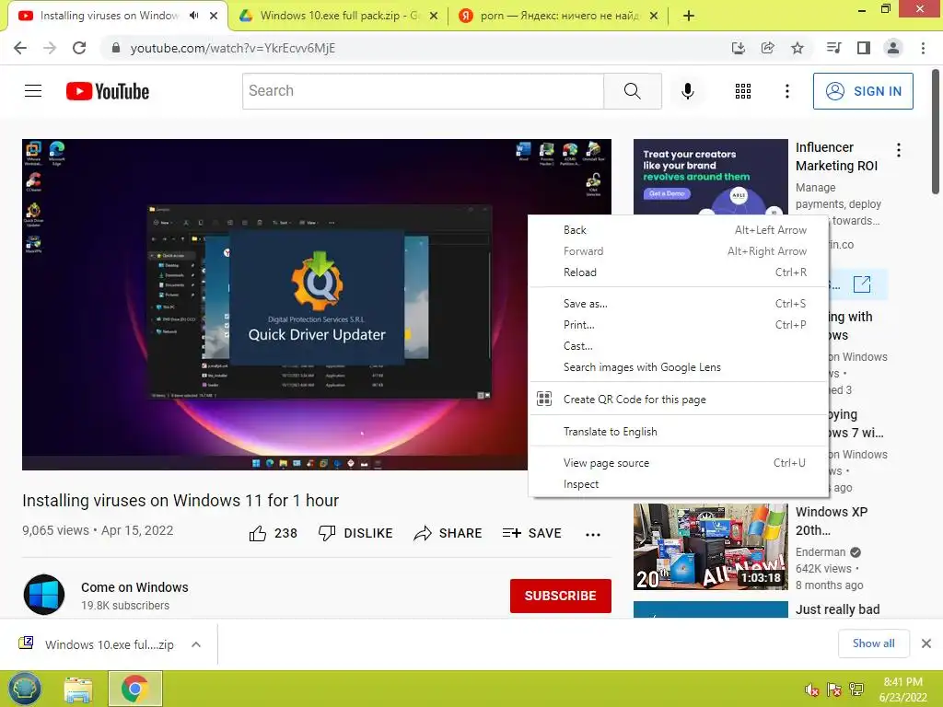Screen dimensions: 943x707
Task: Open Influencer Marketing ad thumbnail
Action: pos(710,176)
